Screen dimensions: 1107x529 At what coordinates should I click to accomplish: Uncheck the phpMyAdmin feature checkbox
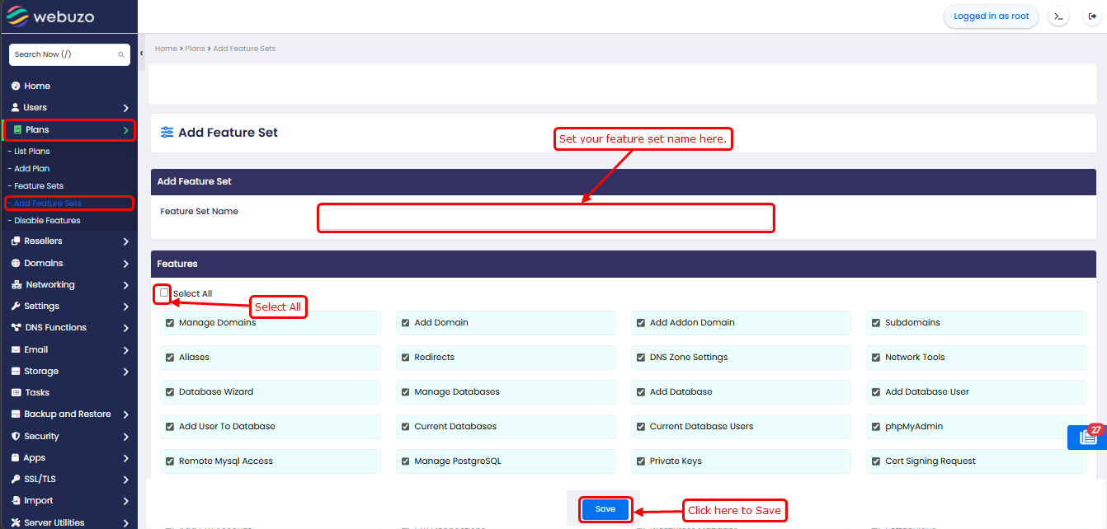tap(876, 427)
